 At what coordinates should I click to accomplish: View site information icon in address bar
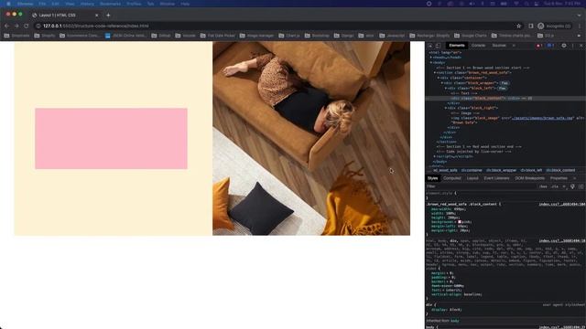pyautogui.click(x=38, y=26)
